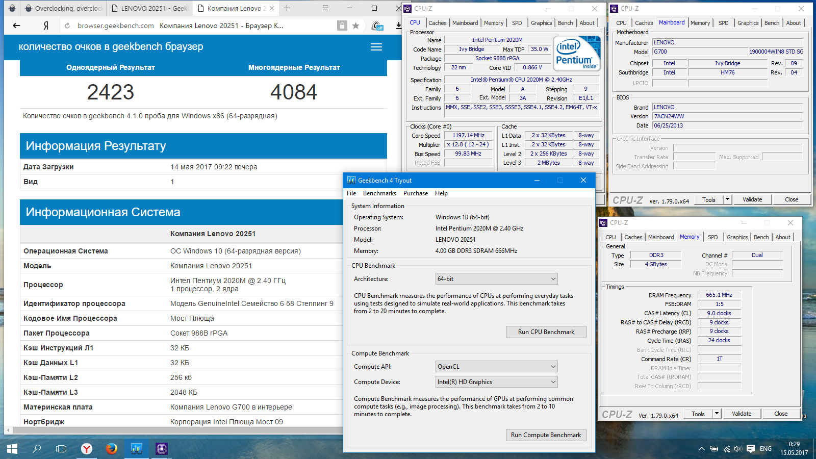
Task: Open the Help menu in Geekbench 4
Action: click(x=441, y=193)
